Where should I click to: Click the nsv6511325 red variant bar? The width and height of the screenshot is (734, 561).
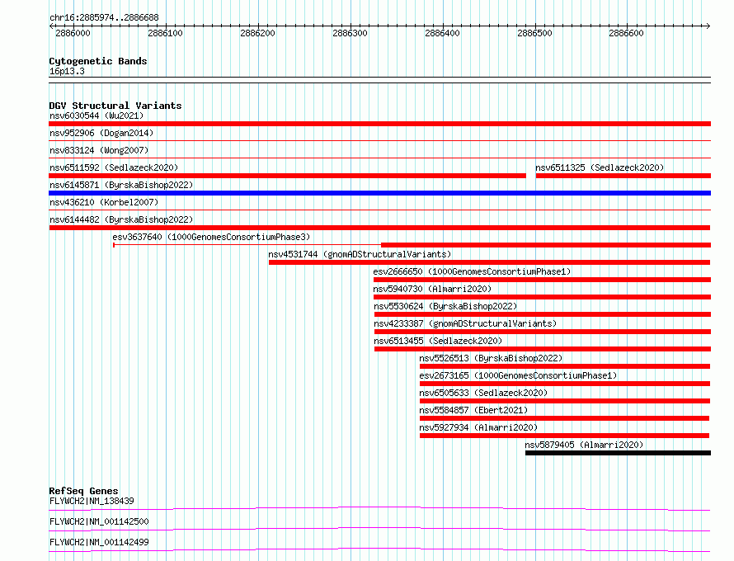click(x=623, y=176)
